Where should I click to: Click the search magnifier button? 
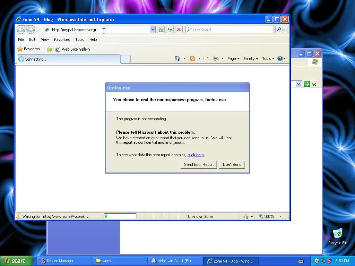click(279, 29)
